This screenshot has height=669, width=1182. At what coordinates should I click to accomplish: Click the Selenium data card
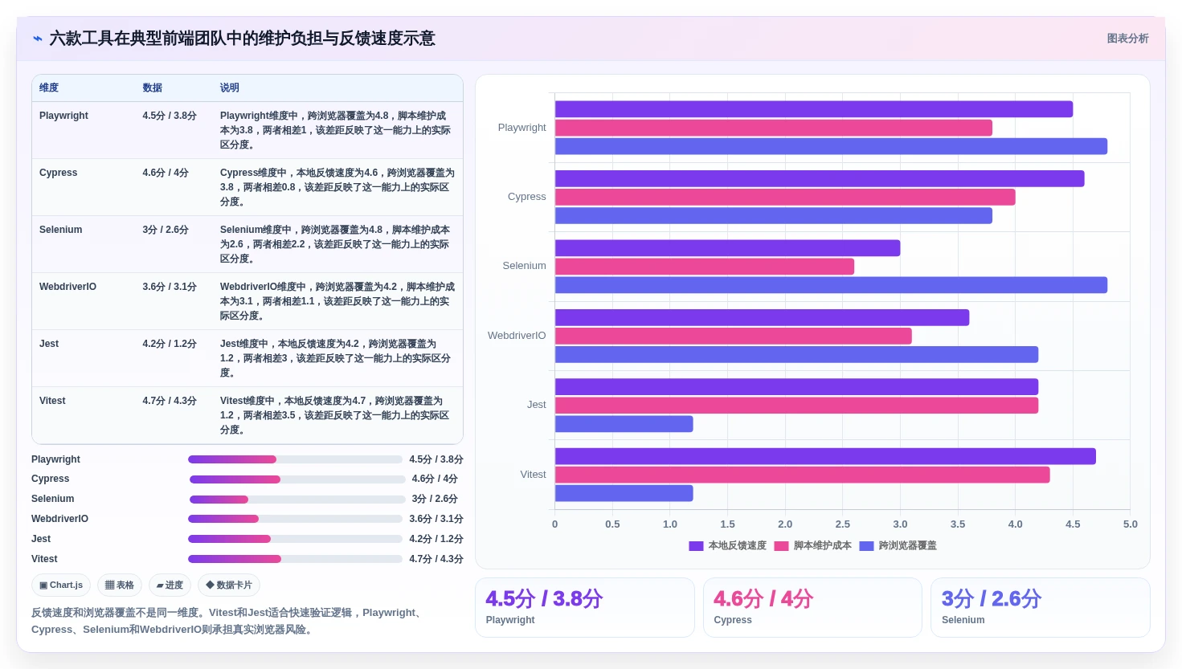[1040, 608]
